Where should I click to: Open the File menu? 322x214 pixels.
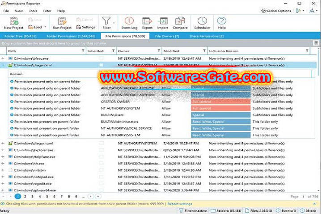tap(6, 11)
